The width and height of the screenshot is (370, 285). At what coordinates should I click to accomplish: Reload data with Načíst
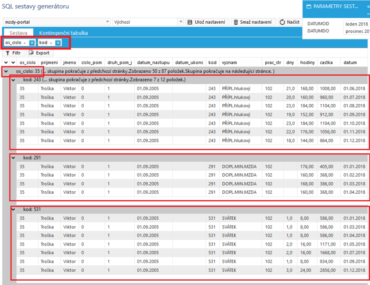tap(290, 22)
